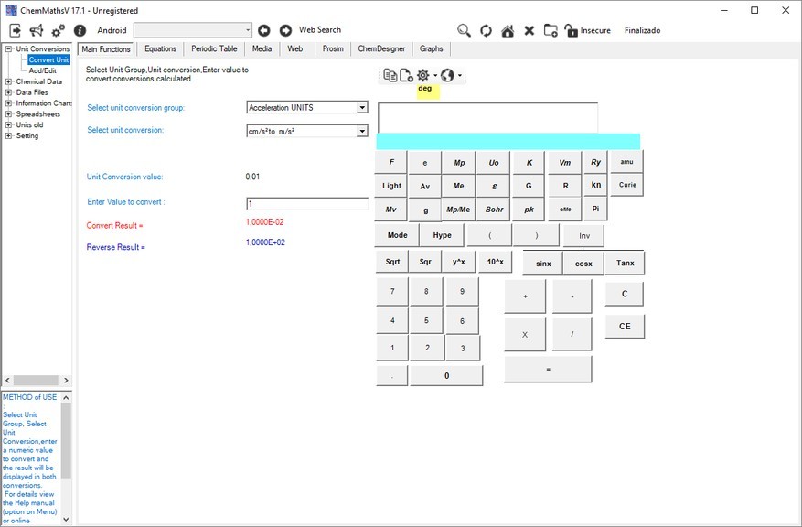802x527 pixels.
Task: Click the Enter Value to convert field
Action: tap(307, 204)
